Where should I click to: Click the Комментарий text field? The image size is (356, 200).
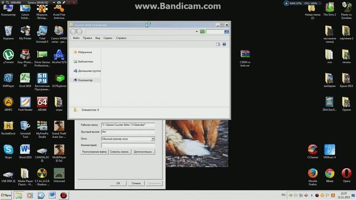(x=128, y=145)
